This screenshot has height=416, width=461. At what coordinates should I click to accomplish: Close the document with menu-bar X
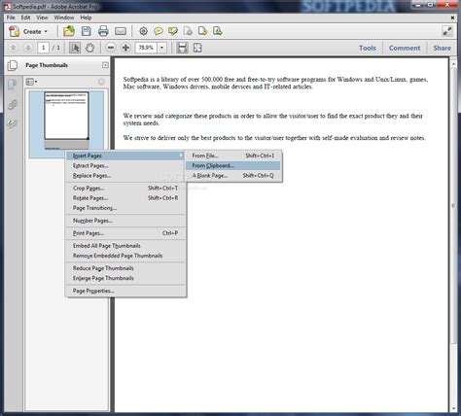pyautogui.click(x=453, y=17)
